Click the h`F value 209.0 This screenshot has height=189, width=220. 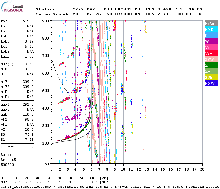point(28,82)
